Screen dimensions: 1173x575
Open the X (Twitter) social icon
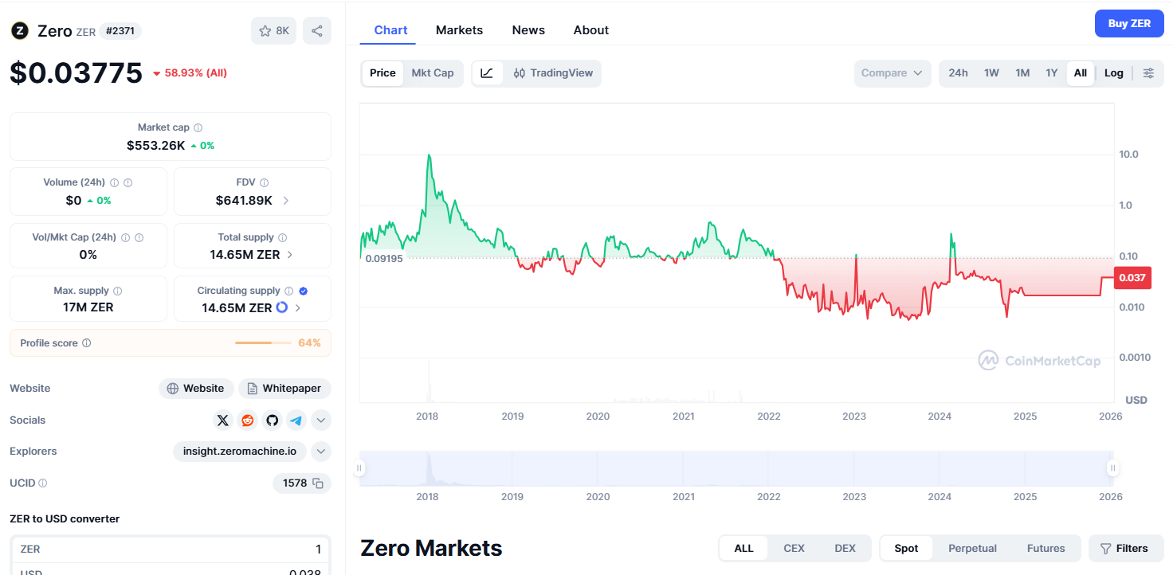coord(222,420)
